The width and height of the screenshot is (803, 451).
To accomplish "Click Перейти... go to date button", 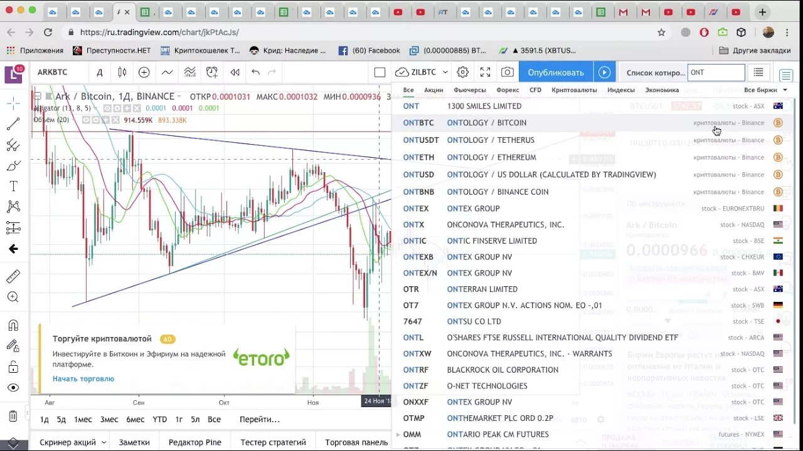I will [260, 419].
